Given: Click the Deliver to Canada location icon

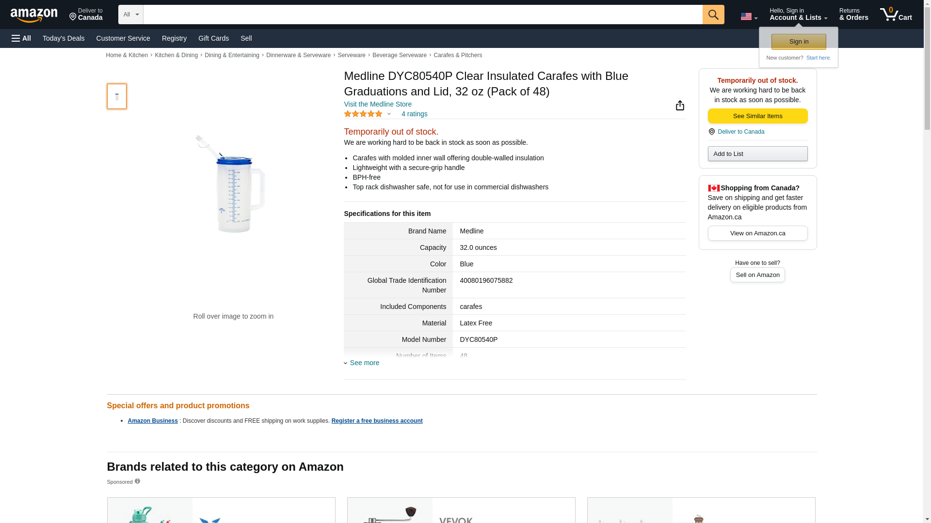Looking at the screenshot, I should point(711,132).
